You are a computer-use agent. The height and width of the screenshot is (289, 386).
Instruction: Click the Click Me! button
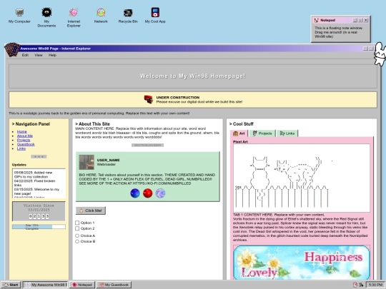[91, 211]
